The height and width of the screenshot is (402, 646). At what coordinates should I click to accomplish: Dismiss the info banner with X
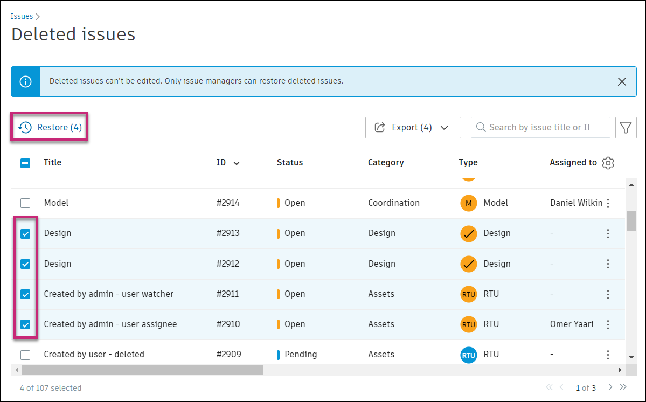pos(622,82)
